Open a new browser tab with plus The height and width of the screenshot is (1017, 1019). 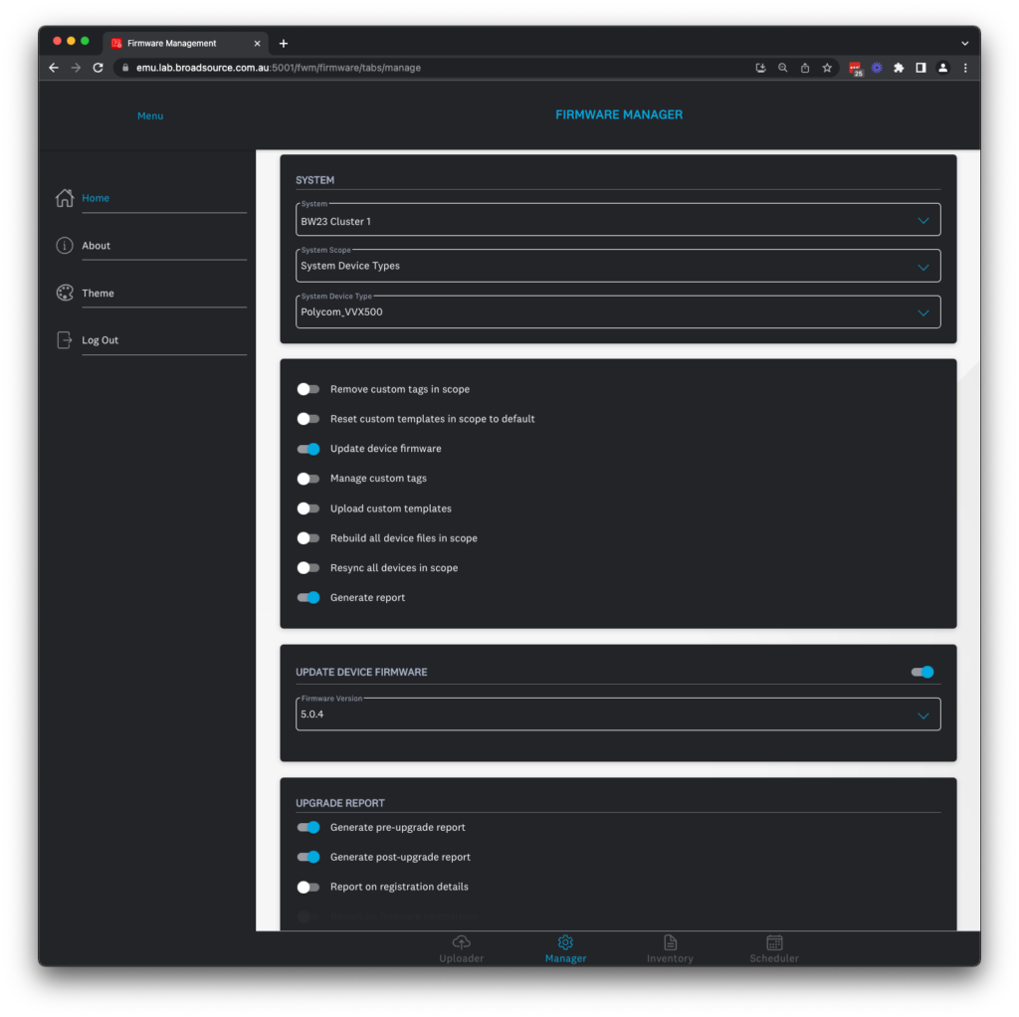point(284,44)
